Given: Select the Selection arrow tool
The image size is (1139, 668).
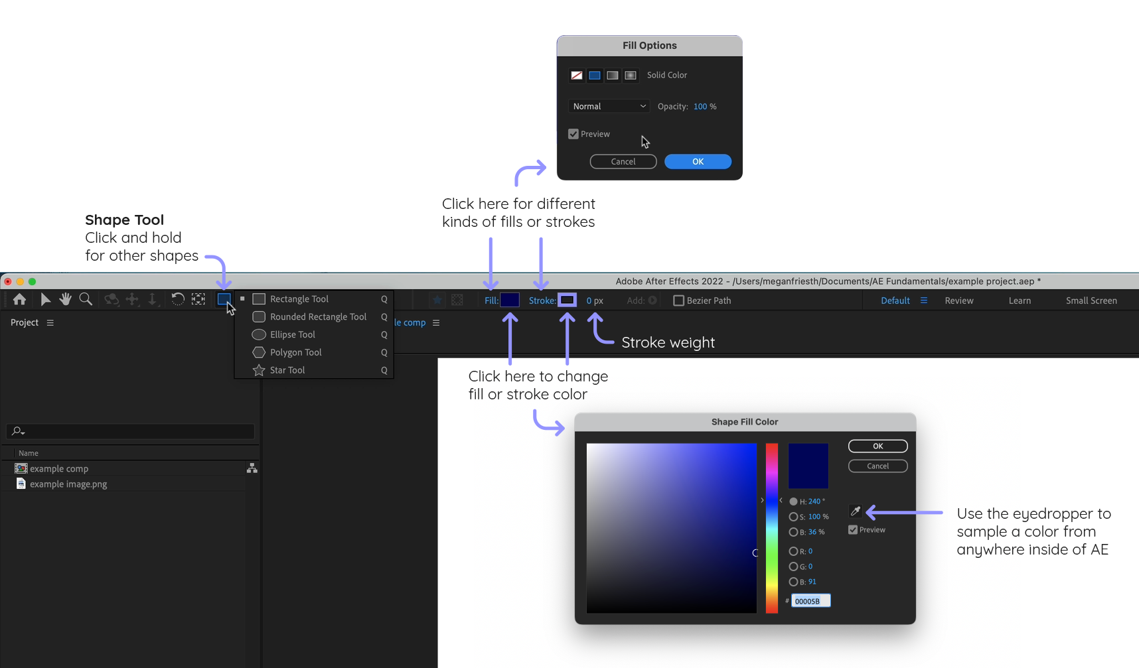Looking at the screenshot, I should [x=45, y=300].
